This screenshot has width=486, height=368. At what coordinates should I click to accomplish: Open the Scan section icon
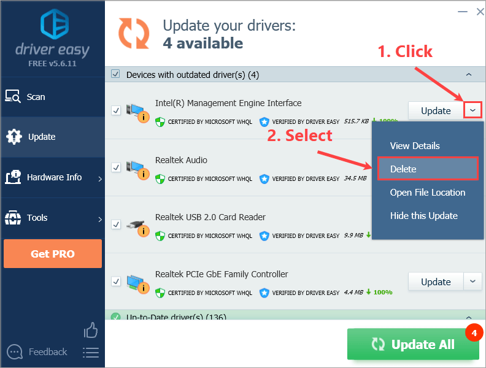tap(13, 96)
